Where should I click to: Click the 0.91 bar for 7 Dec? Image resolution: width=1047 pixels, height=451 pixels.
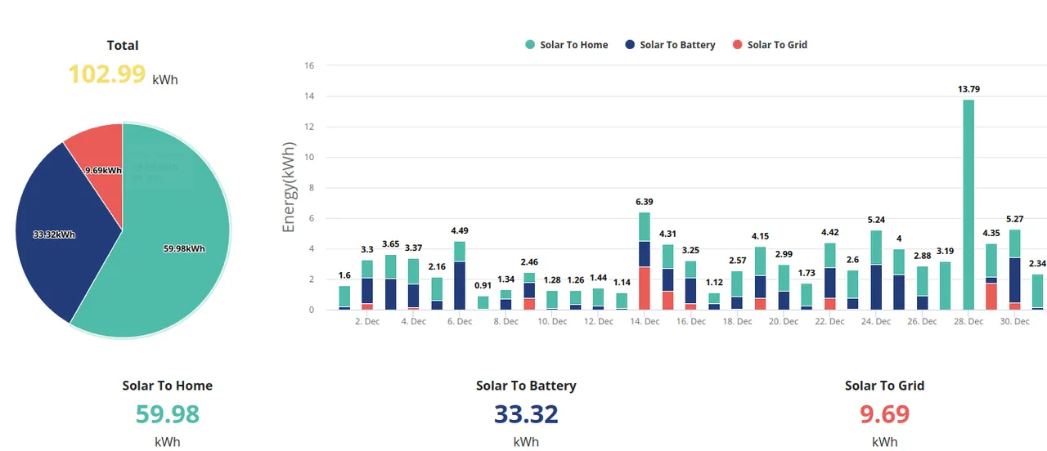click(x=483, y=302)
